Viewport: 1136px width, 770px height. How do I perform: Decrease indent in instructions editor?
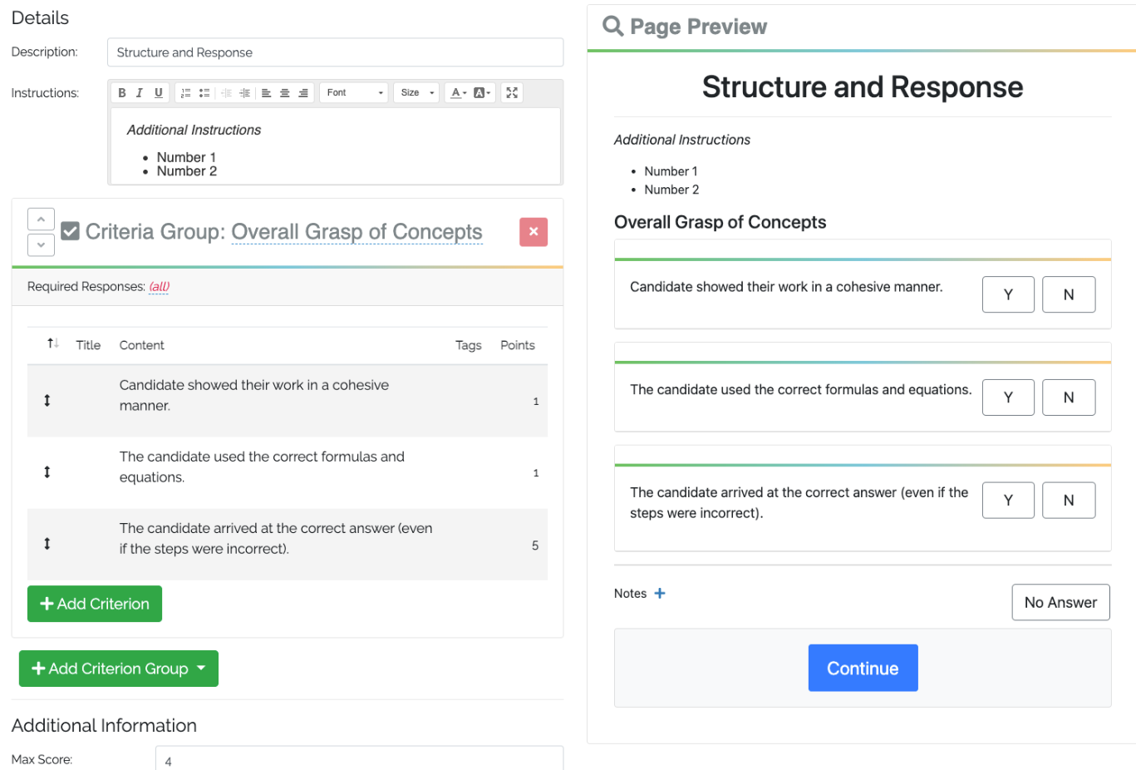pyautogui.click(x=226, y=93)
